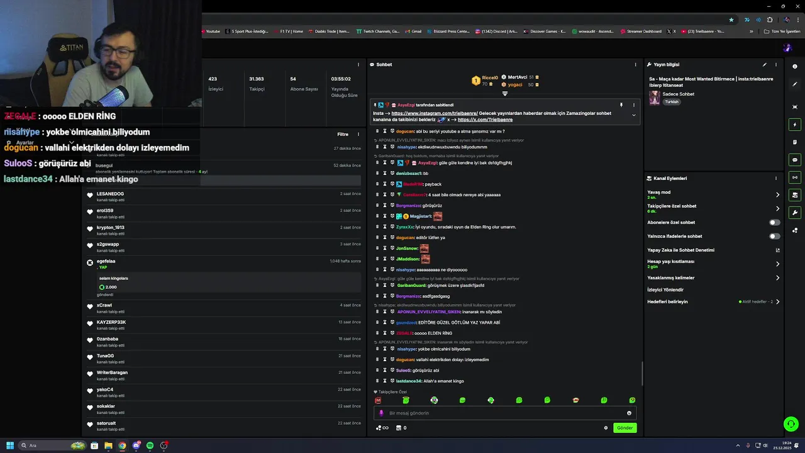
Task: Toggle the broadcast signal sidebar icon
Action: (x=795, y=177)
